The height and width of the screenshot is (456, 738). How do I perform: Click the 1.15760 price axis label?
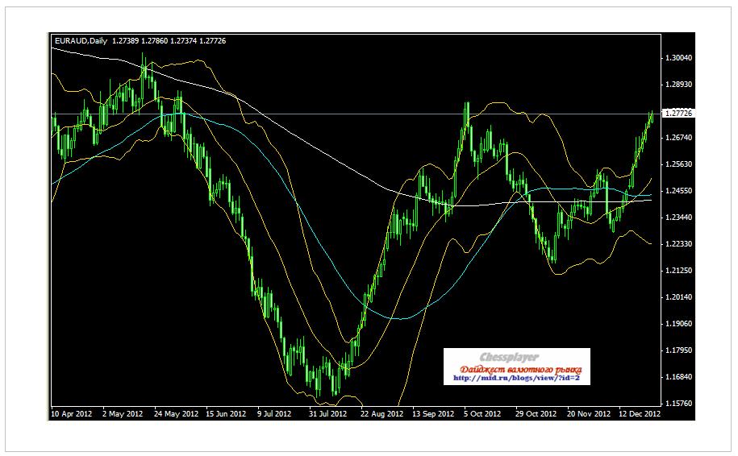click(679, 404)
